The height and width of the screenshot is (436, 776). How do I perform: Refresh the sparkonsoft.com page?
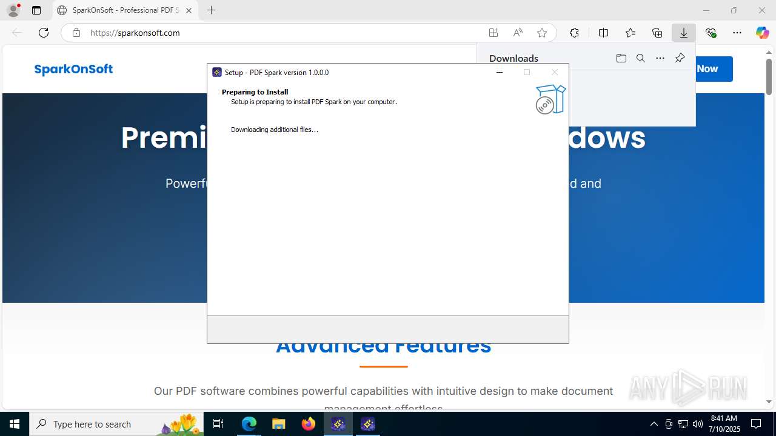(44, 33)
